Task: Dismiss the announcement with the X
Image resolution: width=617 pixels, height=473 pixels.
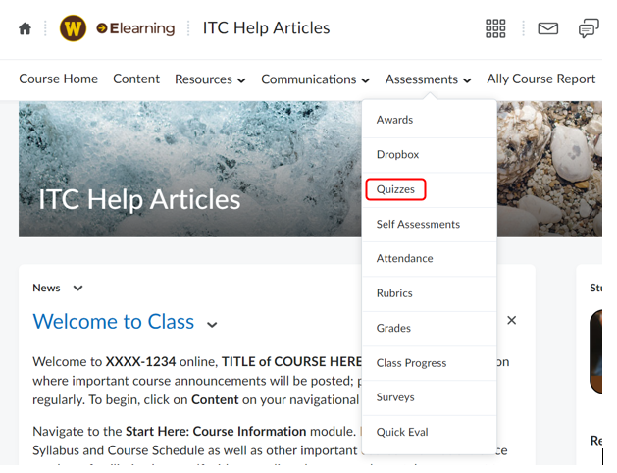Action: pos(511,320)
